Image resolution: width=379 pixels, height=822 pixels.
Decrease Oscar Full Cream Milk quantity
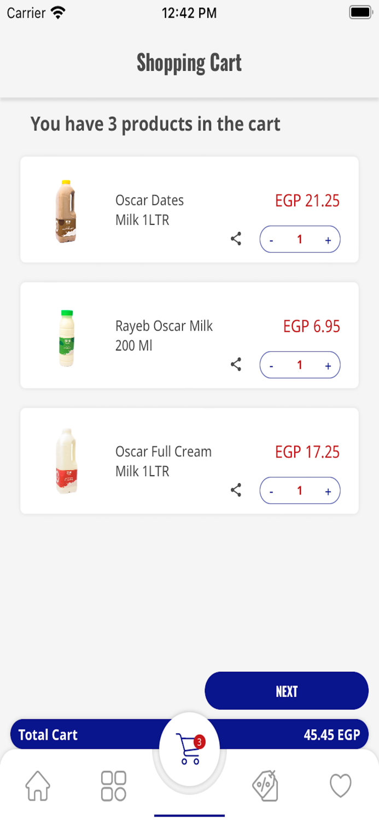coord(272,490)
